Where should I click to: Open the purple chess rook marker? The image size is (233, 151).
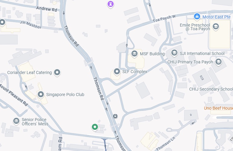[x=111, y=4]
